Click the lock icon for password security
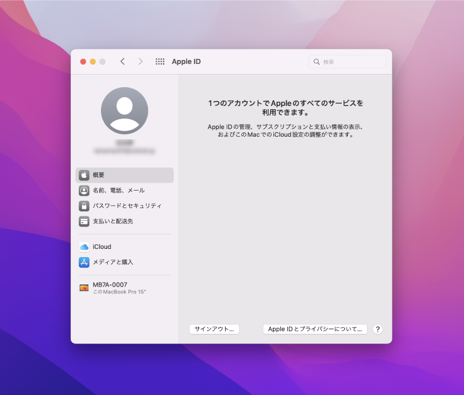 pyautogui.click(x=84, y=206)
